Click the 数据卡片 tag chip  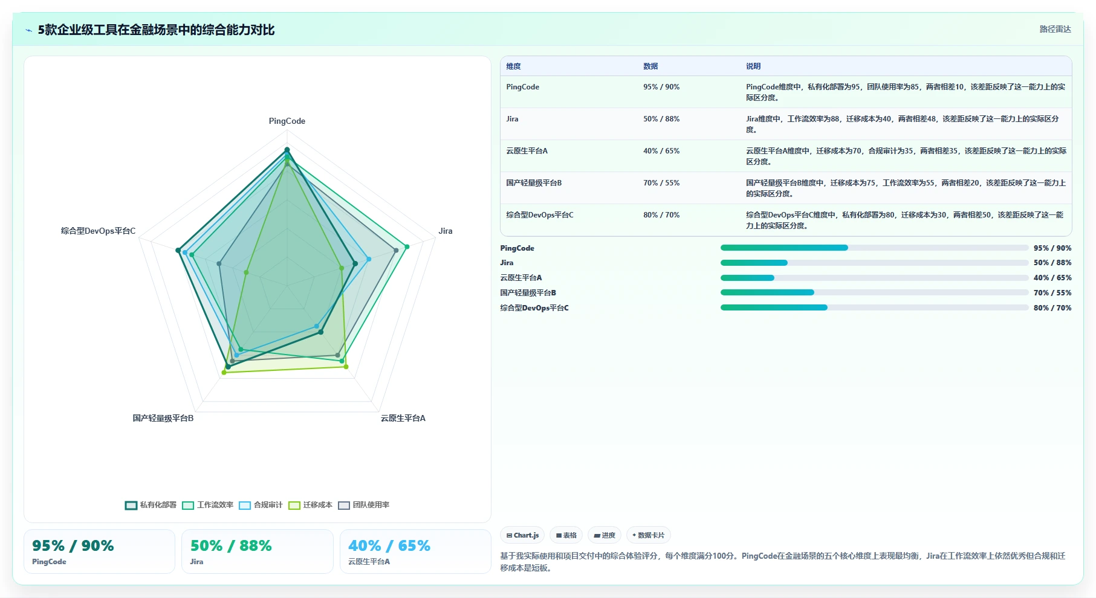(648, 535)
